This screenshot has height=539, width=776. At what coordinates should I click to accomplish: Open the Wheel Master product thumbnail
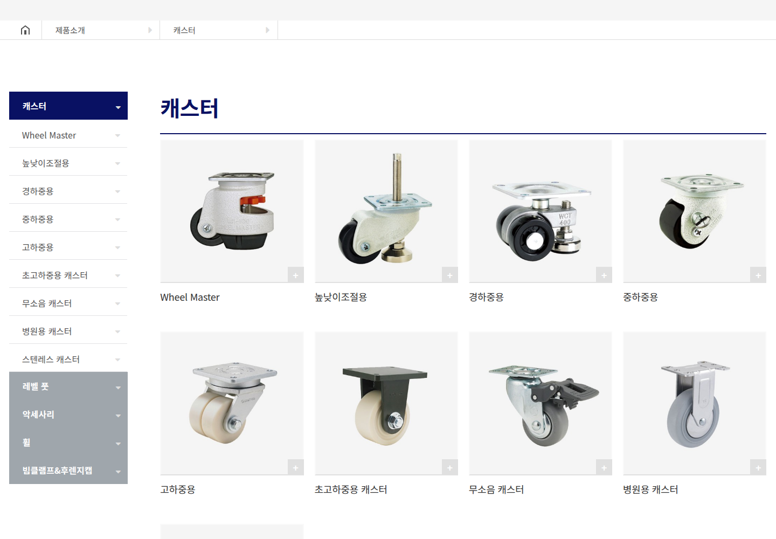(232, 211)
